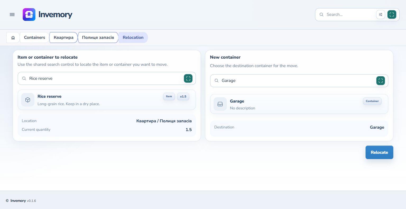Open search filter settings icon
The width and height of the screenshot is (406, 209).
click(x=381, y=15)
